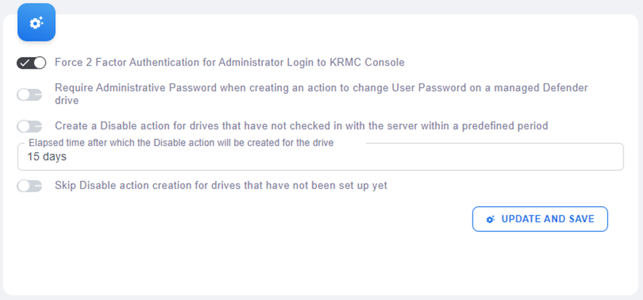Screen dimensions: 643x300
Task: Click the knob of the Skip Disable toggle
Action: (x=23, y=186)
